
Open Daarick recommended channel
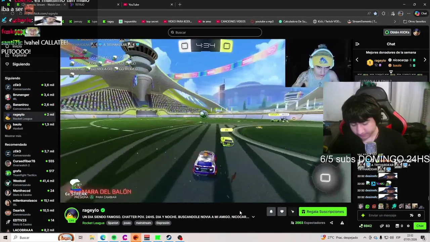[30, 212]
